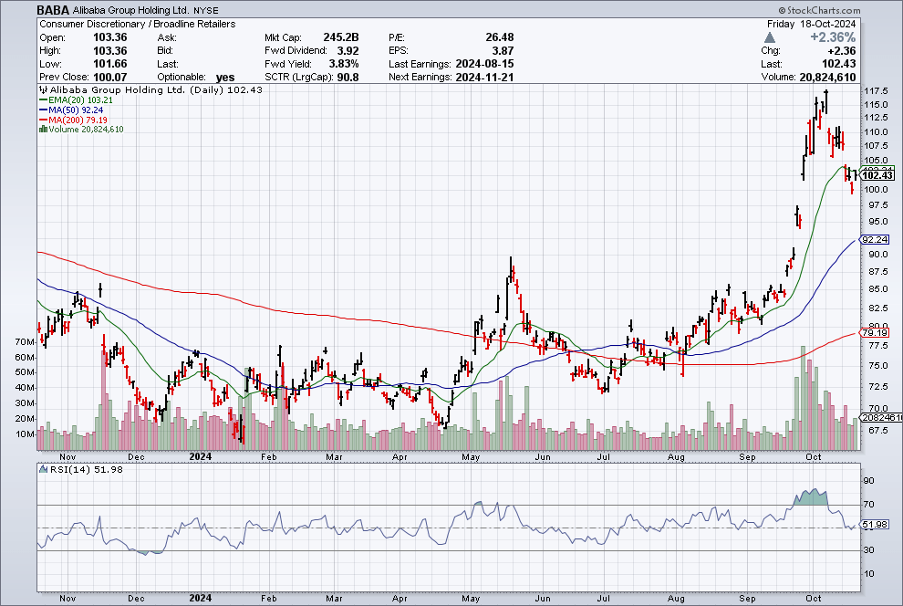Click the Consumer Discretionary / Broadline Retailers sector text
This screenshot has width=903, height=606.
point(137,24)
